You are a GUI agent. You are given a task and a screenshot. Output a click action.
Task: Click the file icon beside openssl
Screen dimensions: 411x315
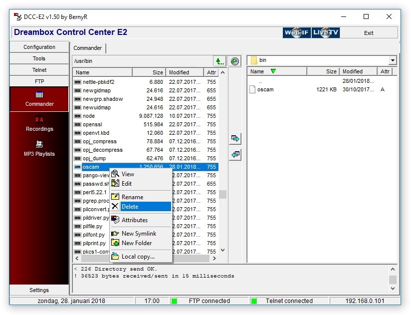click(77, 125)
